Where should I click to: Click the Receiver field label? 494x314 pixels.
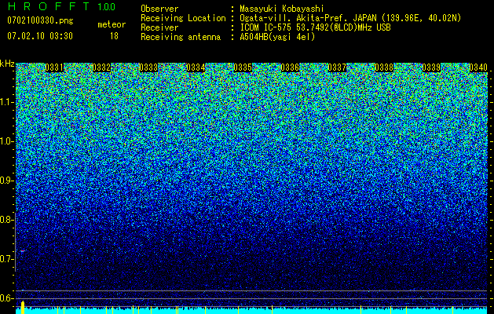(159, 27)
